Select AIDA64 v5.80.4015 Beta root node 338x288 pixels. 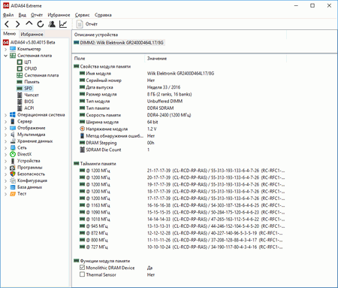point(32,42)
